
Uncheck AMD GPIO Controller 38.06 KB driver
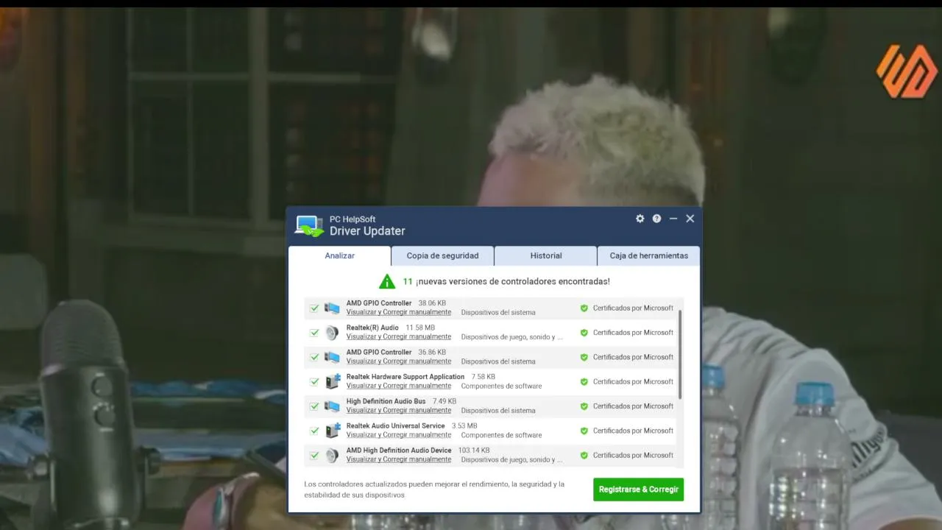click(314, 308)
